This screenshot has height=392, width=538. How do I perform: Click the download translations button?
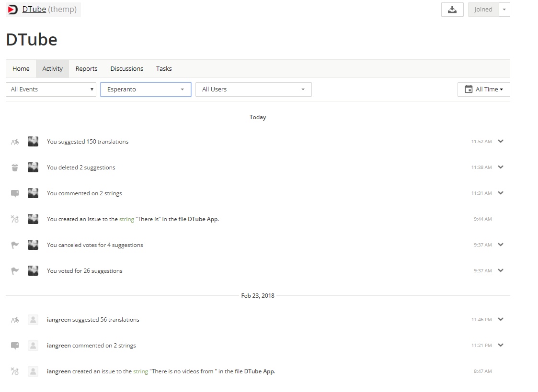click(452, 10)
